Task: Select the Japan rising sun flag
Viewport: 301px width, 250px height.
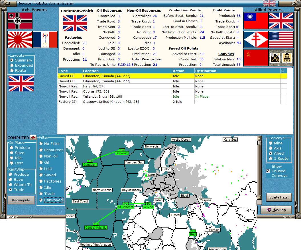Action: (x=20, y=40)
